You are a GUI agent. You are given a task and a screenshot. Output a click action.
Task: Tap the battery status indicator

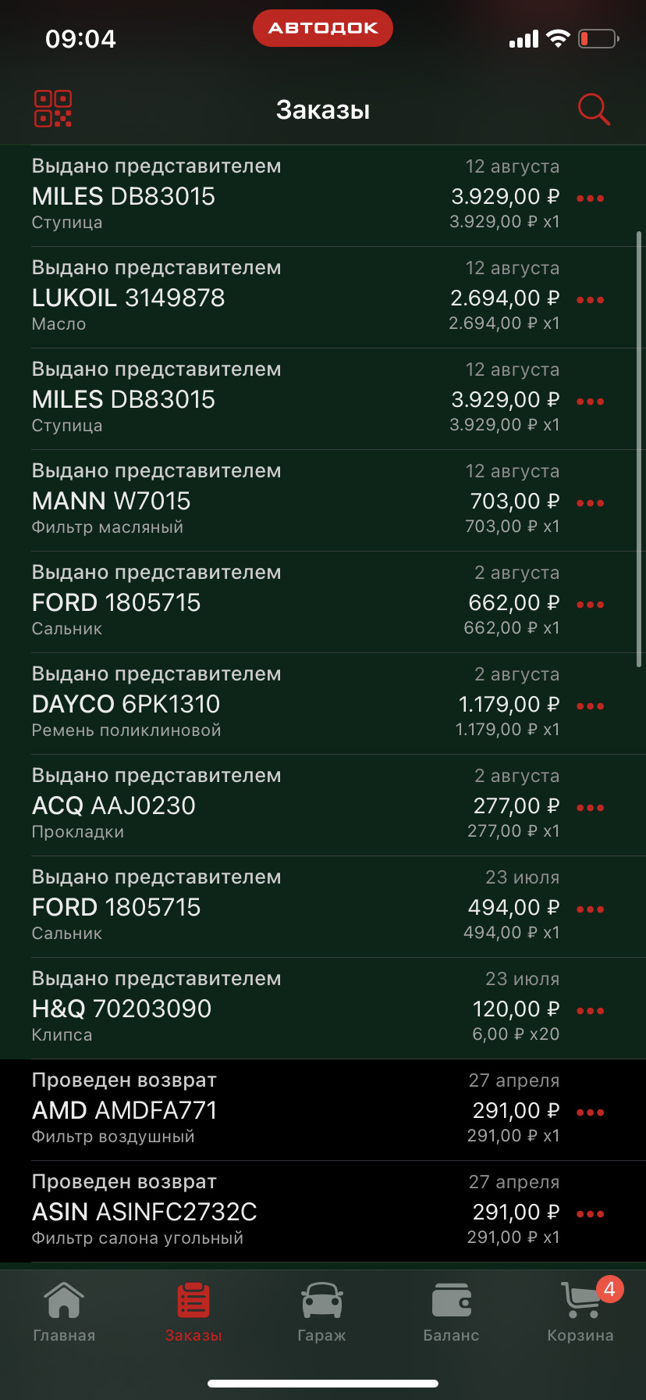598,38
